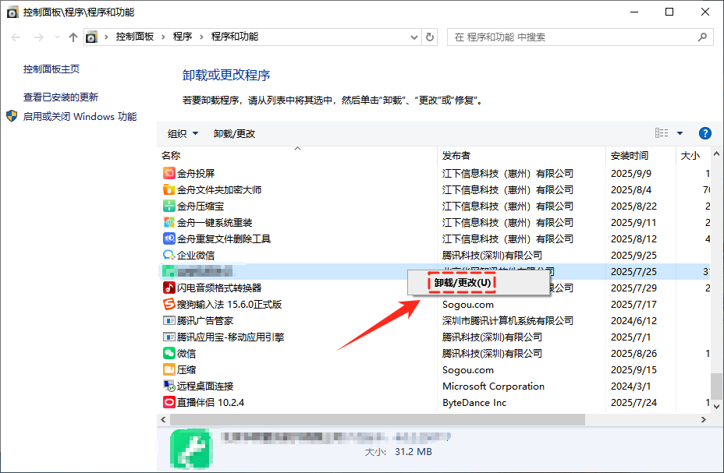
Task: Choose 卸载/更改(U) from context menu
Action: pos(462,283)
